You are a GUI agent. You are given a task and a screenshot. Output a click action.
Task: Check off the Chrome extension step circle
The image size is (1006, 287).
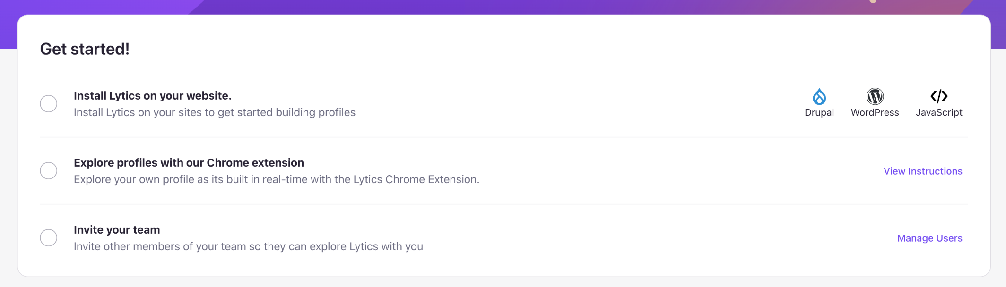(49, 170)
